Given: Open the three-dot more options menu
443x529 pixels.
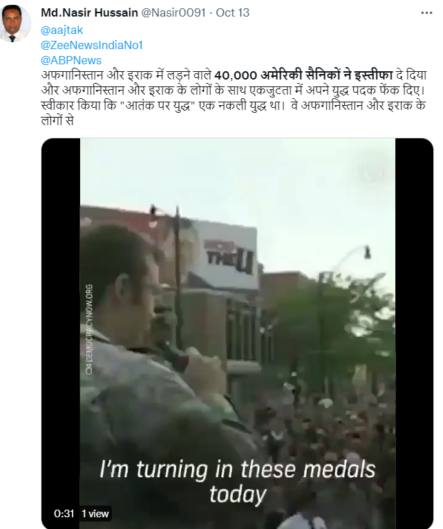Looking at the screenshot, I should [x=426, y=13].
